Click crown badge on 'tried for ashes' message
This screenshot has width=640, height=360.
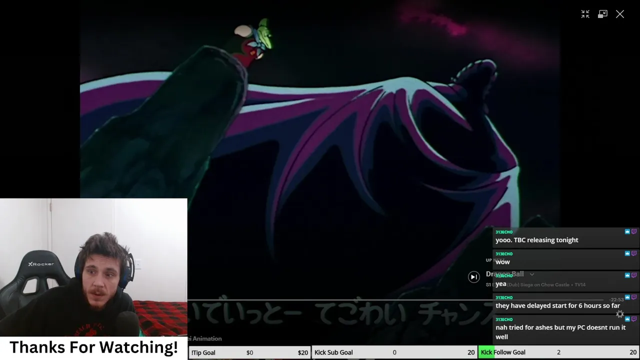[x=627, y=319]
